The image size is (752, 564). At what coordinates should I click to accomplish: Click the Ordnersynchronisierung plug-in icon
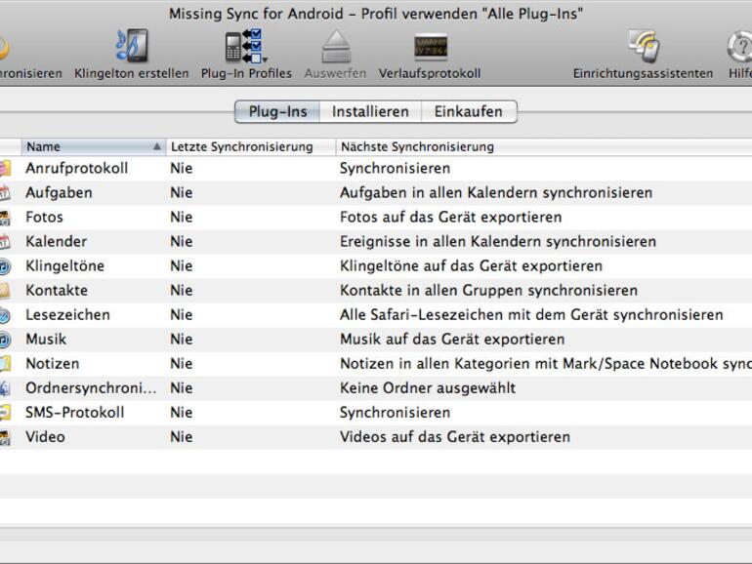tap(5, 388)
